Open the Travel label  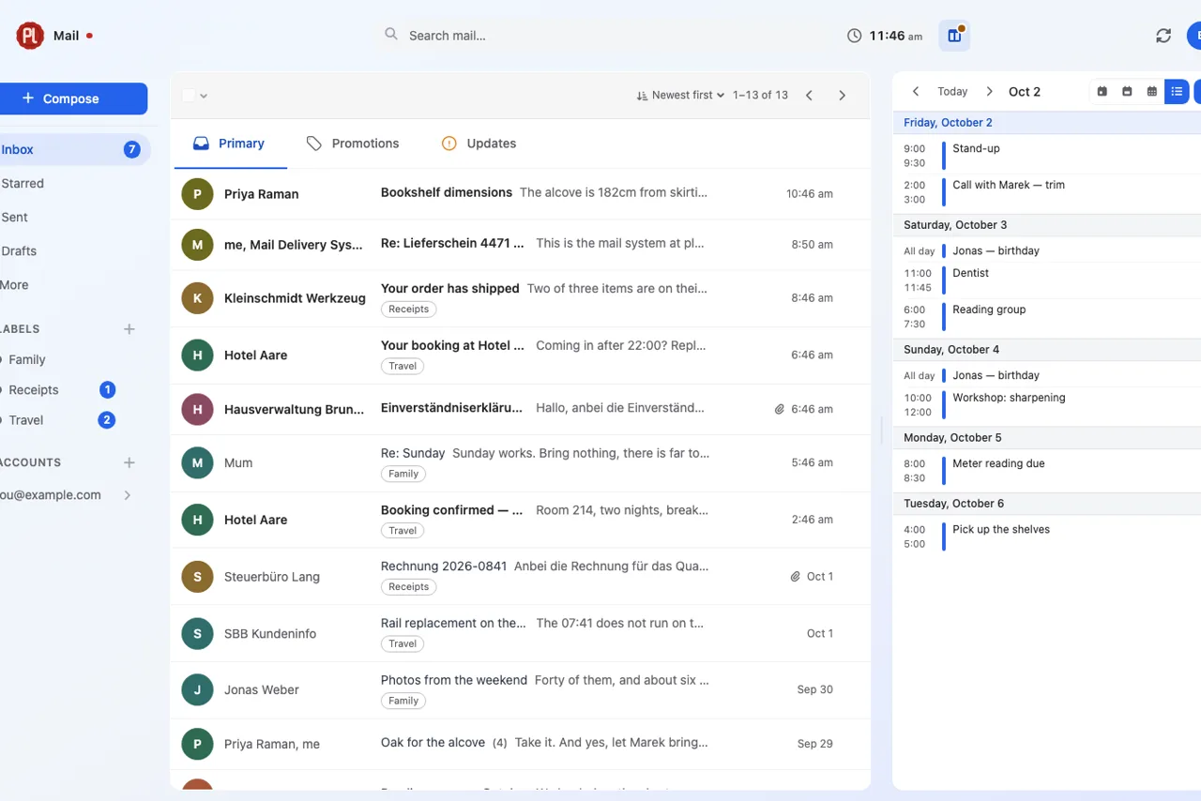click(x=60, y=420)
